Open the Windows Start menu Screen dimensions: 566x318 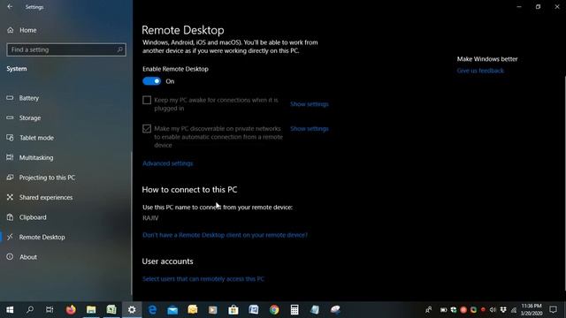coord(10,310)
